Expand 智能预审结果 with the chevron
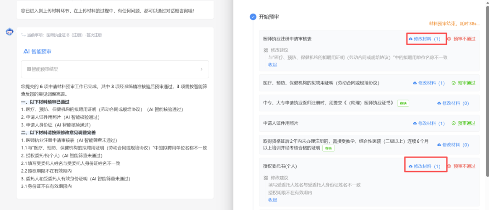This screenshot has height=210, width=489. [x=201, y=69]
